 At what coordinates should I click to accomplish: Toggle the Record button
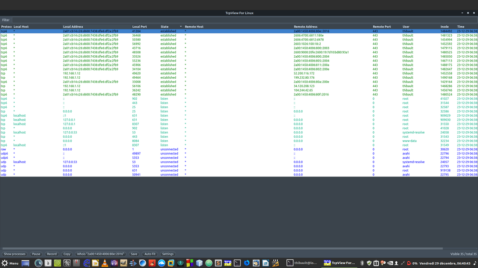coord(52,254)
